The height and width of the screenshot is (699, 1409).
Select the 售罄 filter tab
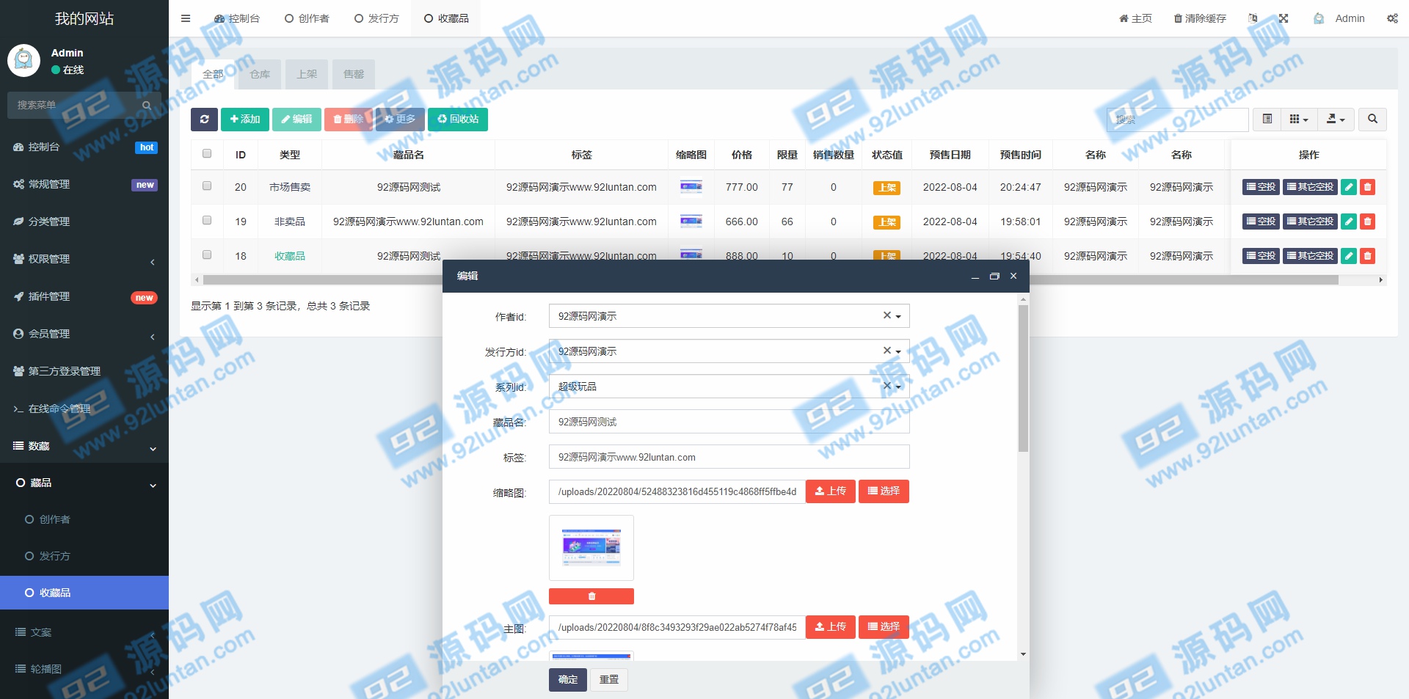[x=354, y=74]
